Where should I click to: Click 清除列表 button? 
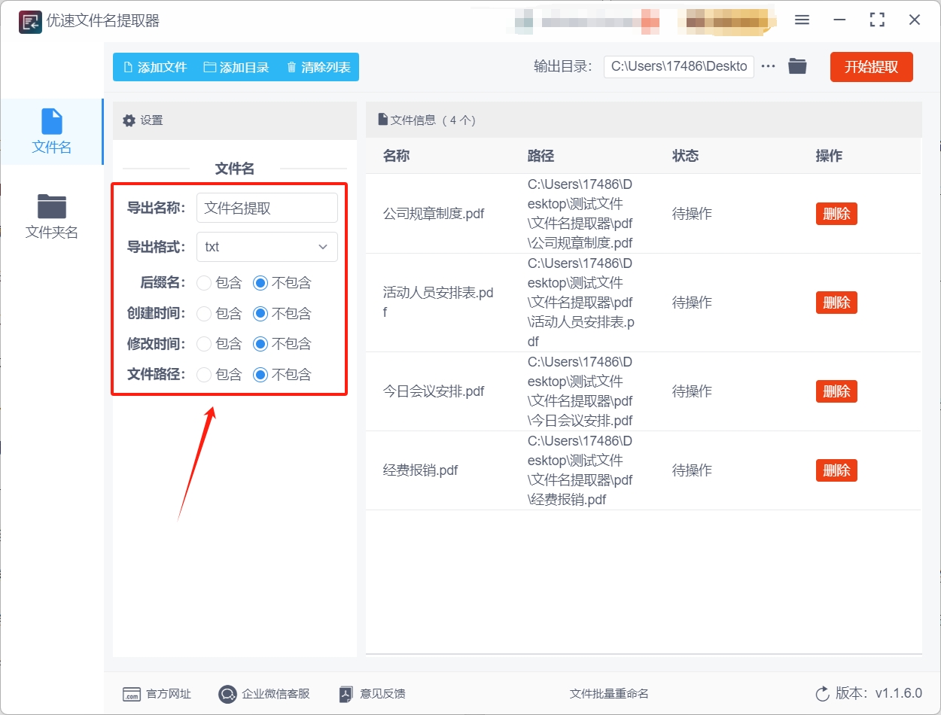click(x=318, y=67)
